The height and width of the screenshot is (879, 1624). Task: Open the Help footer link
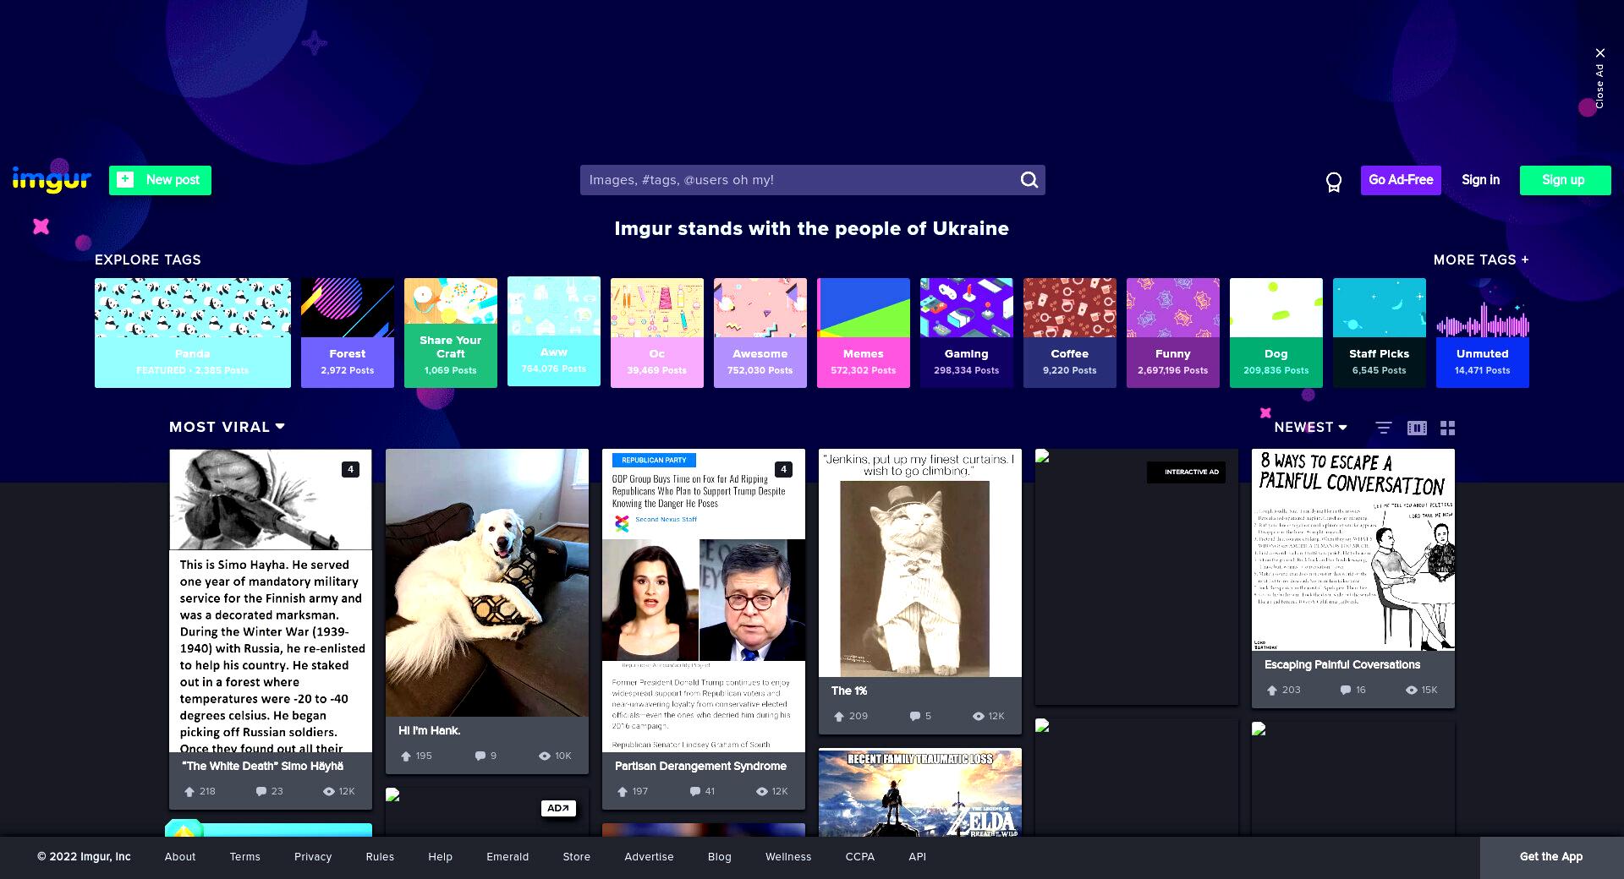tap(440, 857)
